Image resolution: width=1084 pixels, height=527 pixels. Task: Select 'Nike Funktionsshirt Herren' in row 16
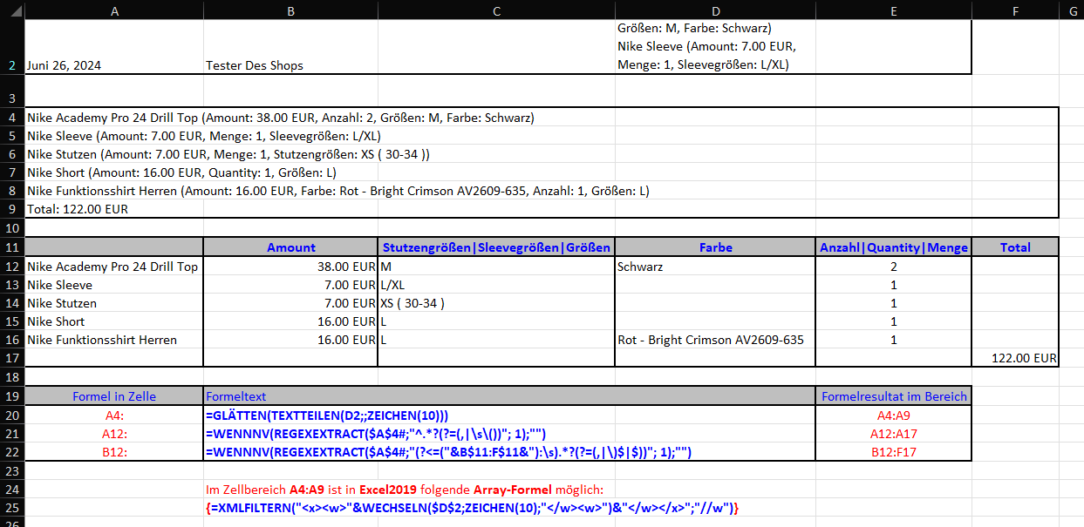pyautogui.click(x=114, y=340)
